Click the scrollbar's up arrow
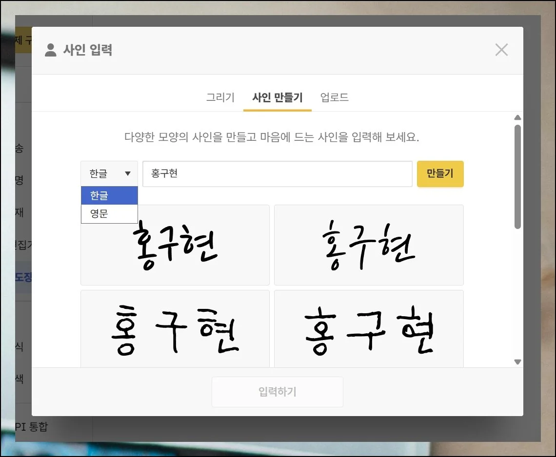 (517, 117)
